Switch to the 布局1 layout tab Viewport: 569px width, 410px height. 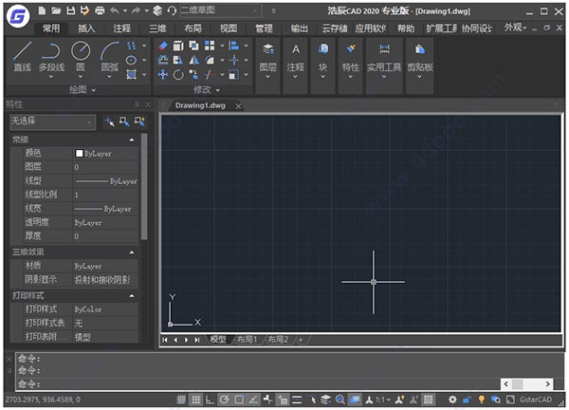coord(247,340)
